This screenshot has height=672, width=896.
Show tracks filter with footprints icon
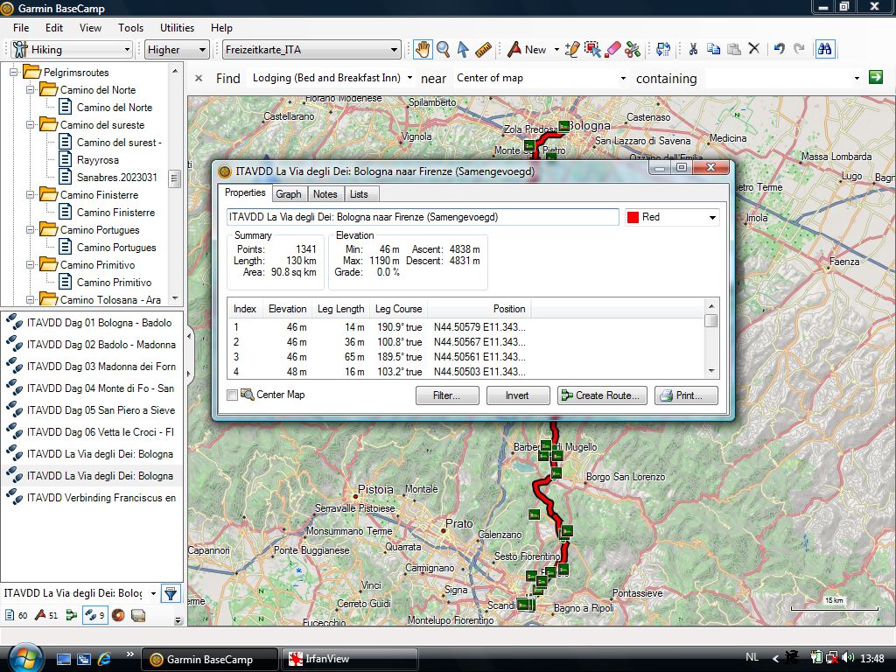tap(94, 615)
